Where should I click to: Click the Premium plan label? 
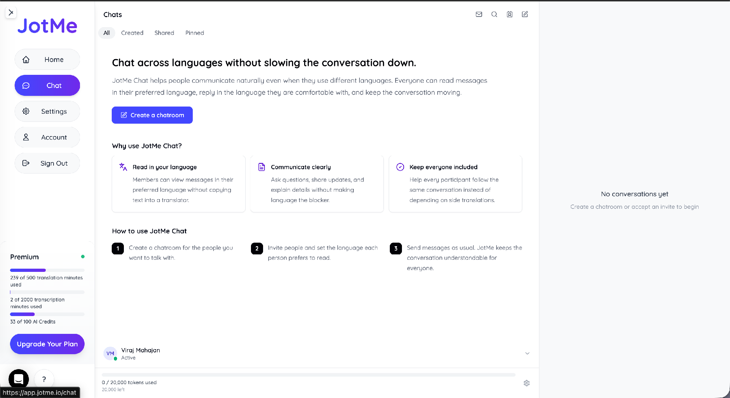click(24, 257)
